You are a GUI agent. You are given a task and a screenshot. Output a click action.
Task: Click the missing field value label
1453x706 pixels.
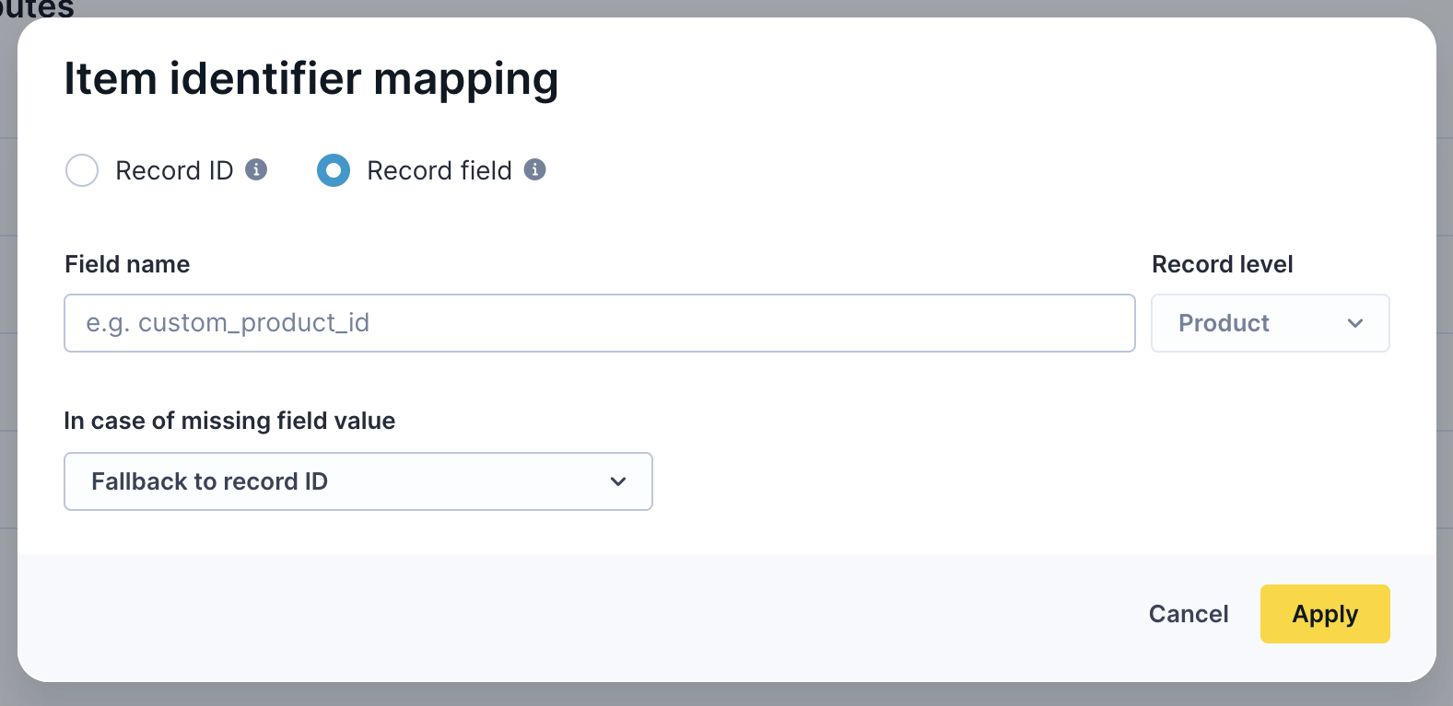(229, 421)
